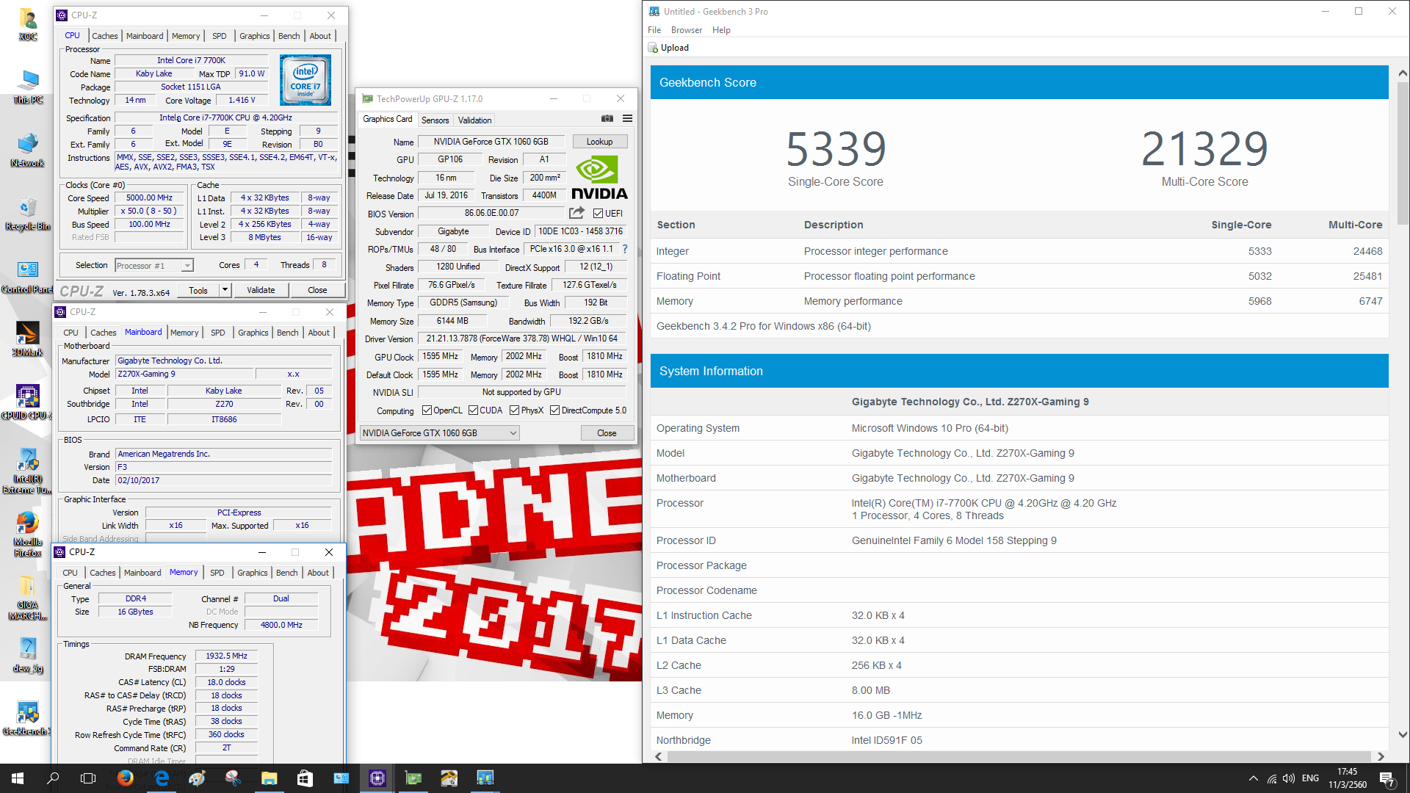Open the Geekbench desktop shortcut
The image size is (1410, 793).
27,718
